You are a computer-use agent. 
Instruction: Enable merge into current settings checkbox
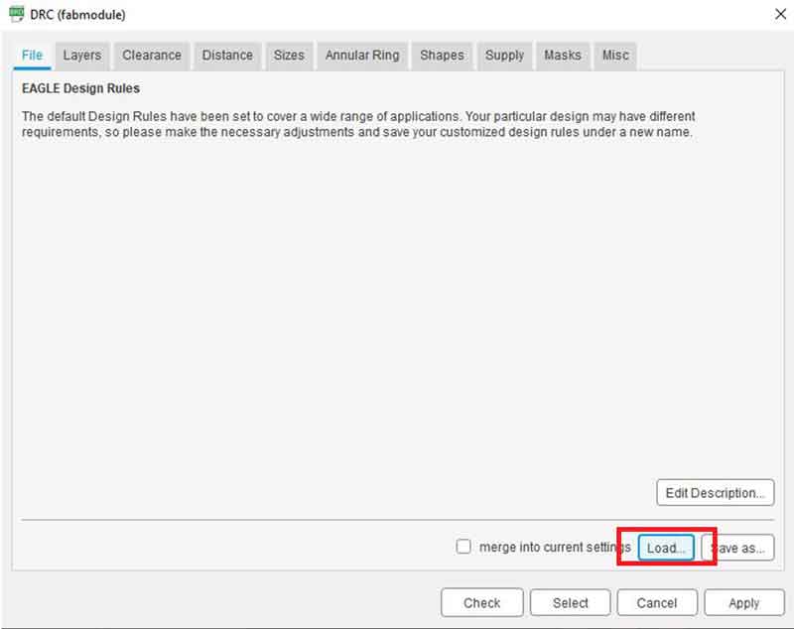click(463, 547)
